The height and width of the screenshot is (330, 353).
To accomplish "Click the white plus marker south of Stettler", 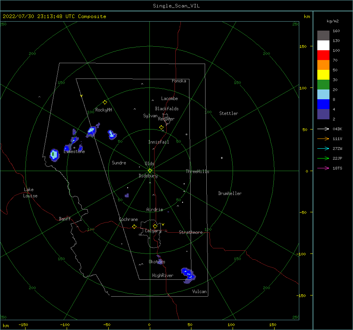I will [222, 158].
